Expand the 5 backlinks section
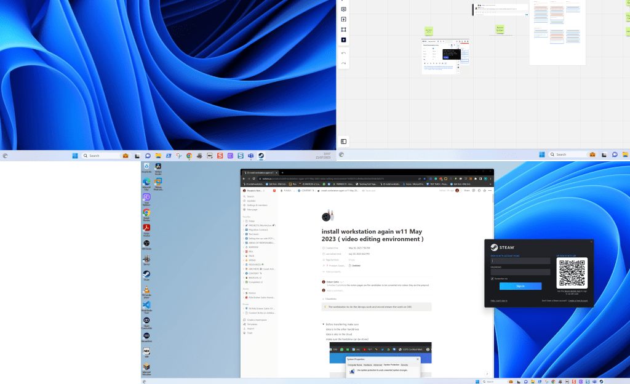Image resolution: width=630 pixels, height=384 pixels. tap(330, 299)
